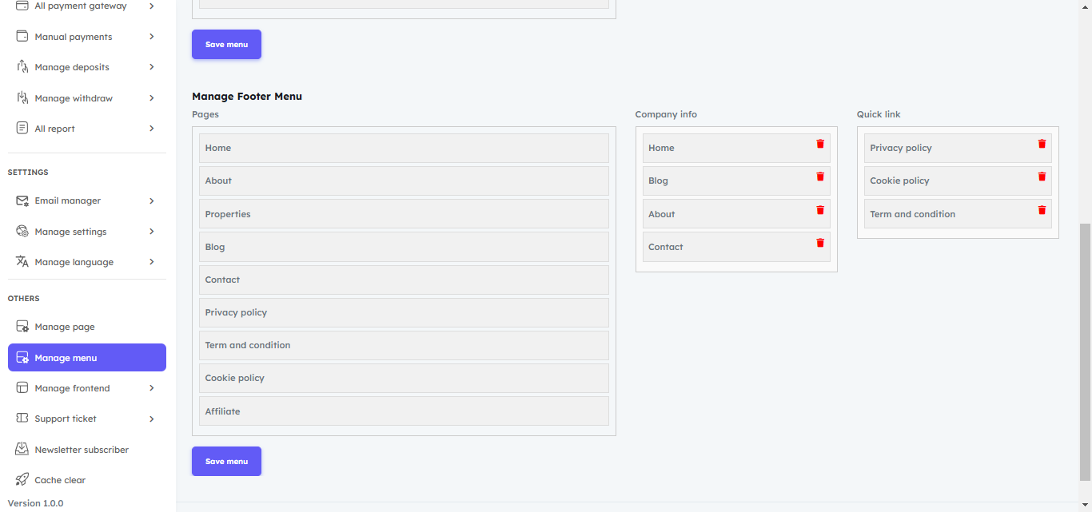
Task: Expand the Email manager submenu
Action: point(151,201)
